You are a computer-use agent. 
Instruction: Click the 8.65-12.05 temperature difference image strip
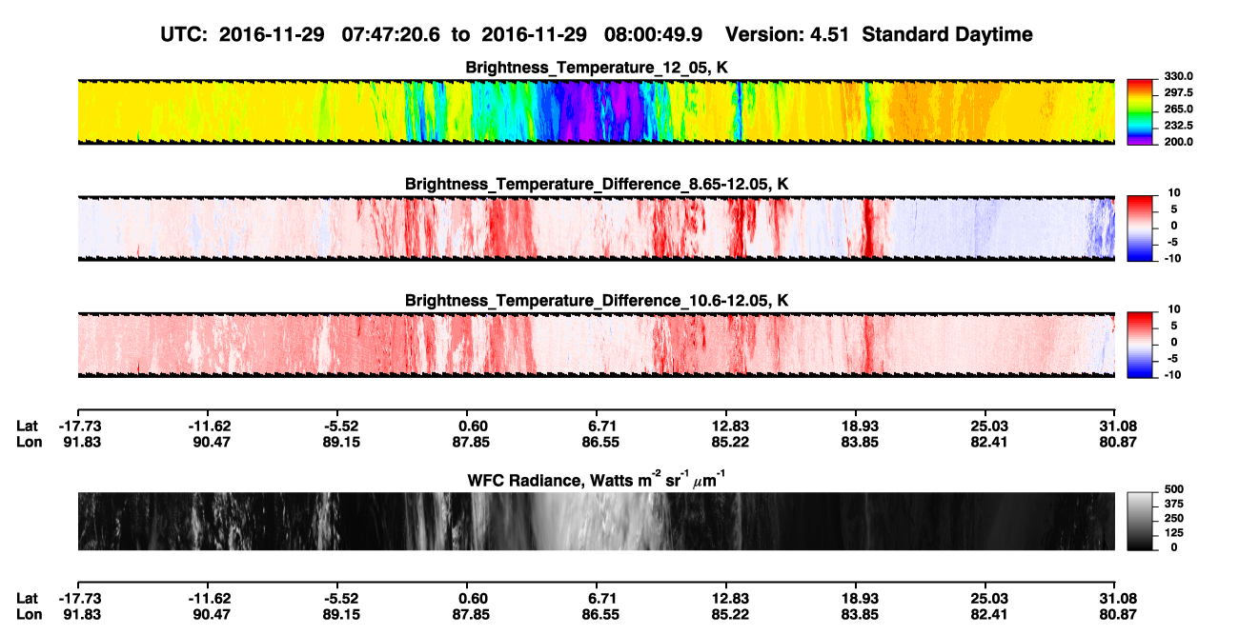(596, 228)
